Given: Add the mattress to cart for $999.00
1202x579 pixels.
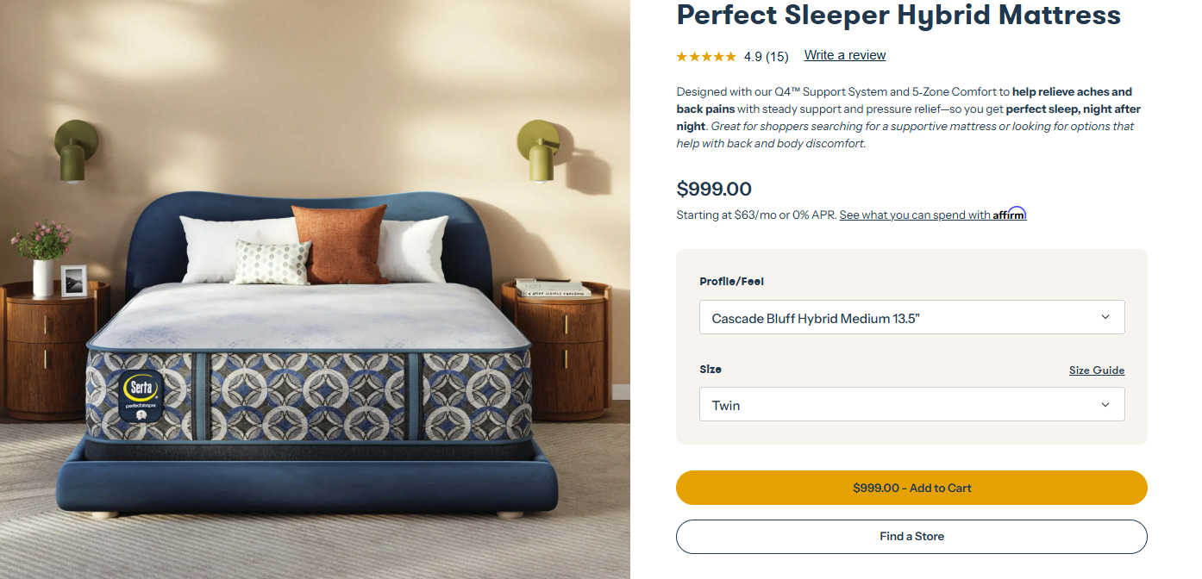Looking at the screenshot, I should click(911, 488).
